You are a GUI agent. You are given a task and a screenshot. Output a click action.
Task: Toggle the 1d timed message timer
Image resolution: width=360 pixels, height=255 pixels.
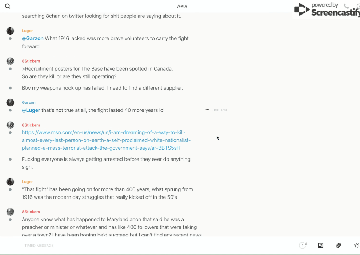pos(303,246)
